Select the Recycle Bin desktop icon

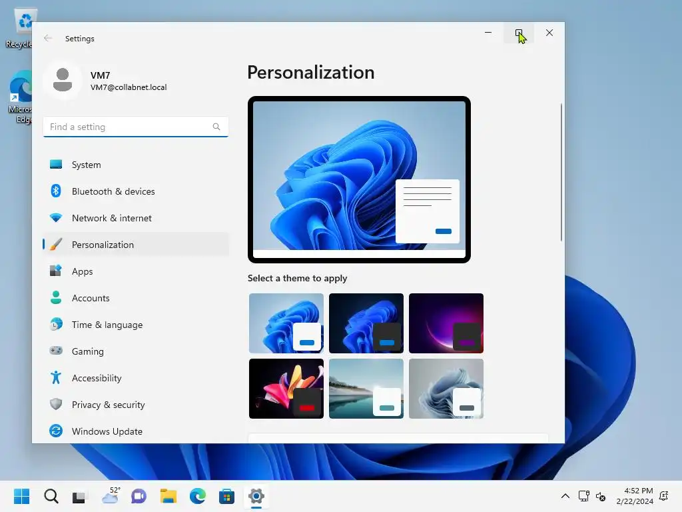19,29
